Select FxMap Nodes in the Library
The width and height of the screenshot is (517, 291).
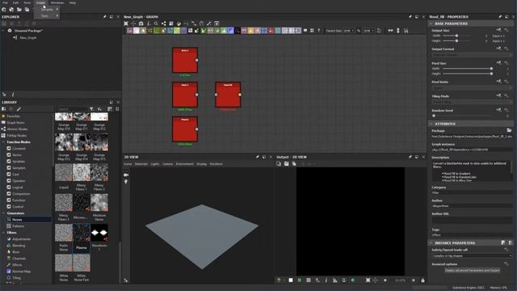(x=16, y=136)
